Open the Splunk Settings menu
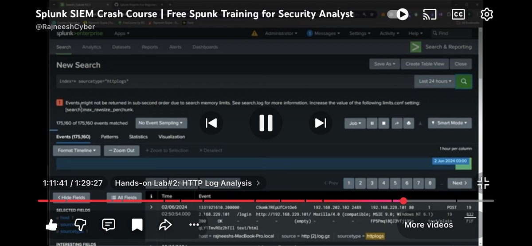This screenshot has height=246, width=532. pyautogui.click(x=360, y=33)
